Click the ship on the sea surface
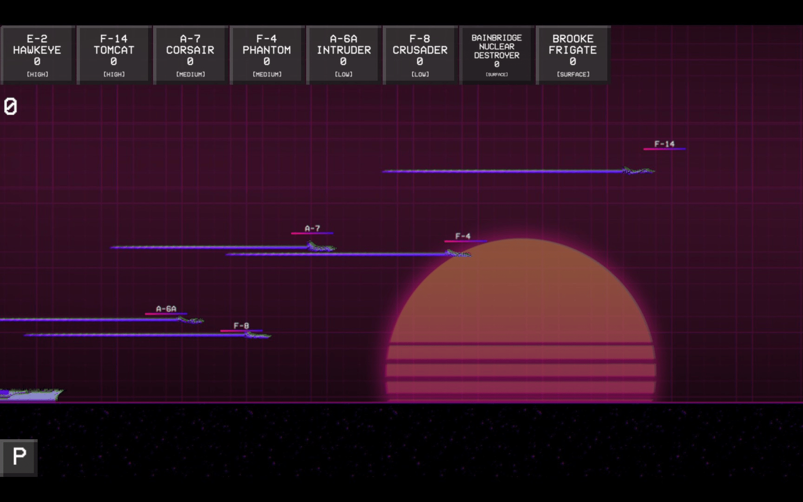The height and width of the screenshot is (502, 803). (33, 394)
